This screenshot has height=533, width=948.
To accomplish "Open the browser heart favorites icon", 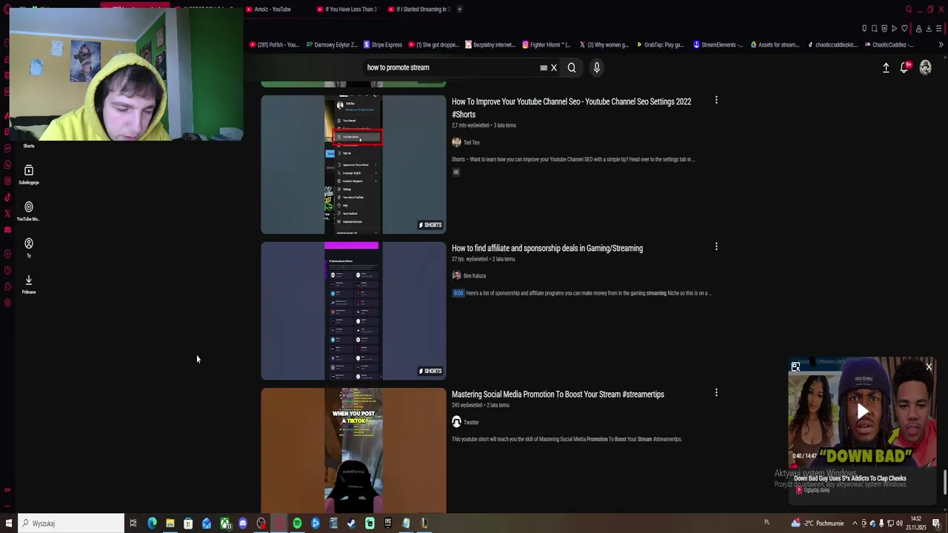I will (x=904, y=29).
